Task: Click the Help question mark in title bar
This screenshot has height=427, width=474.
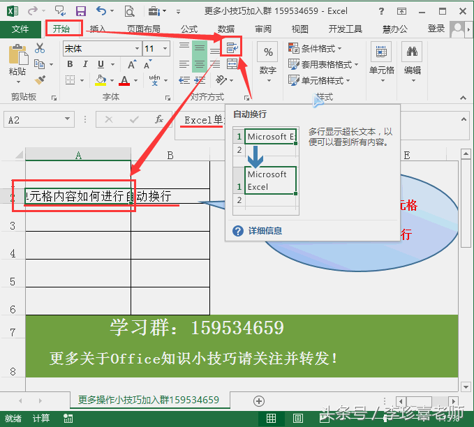Action: point(381,11)
